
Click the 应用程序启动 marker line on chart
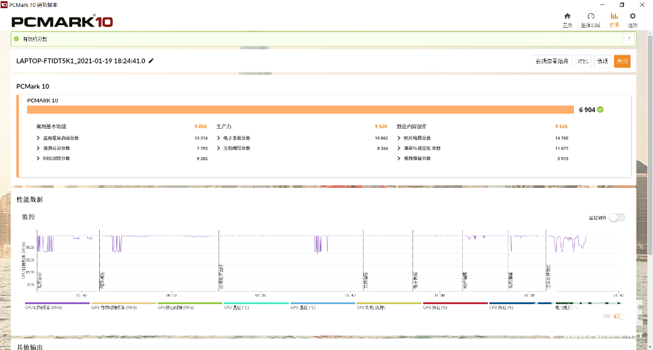pyautogui.click(x=219, y=260)
